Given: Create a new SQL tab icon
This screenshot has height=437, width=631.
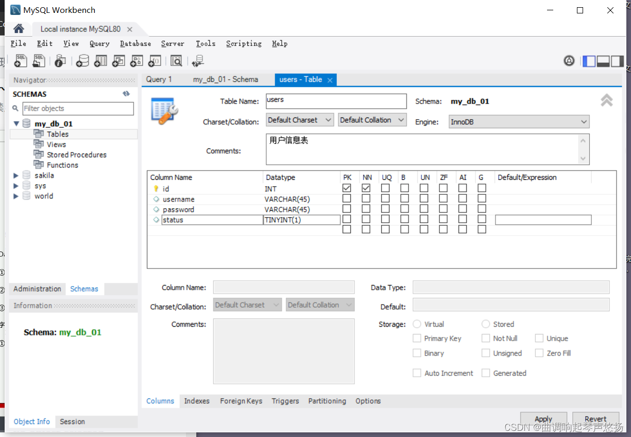Looking at the screenshot, I should (21, 61).
